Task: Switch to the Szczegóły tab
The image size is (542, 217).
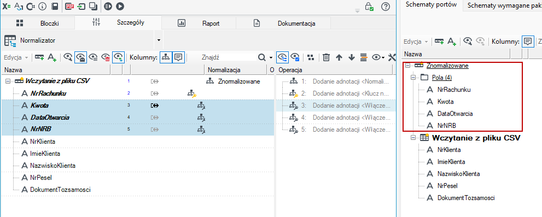Action: (118, 23)
